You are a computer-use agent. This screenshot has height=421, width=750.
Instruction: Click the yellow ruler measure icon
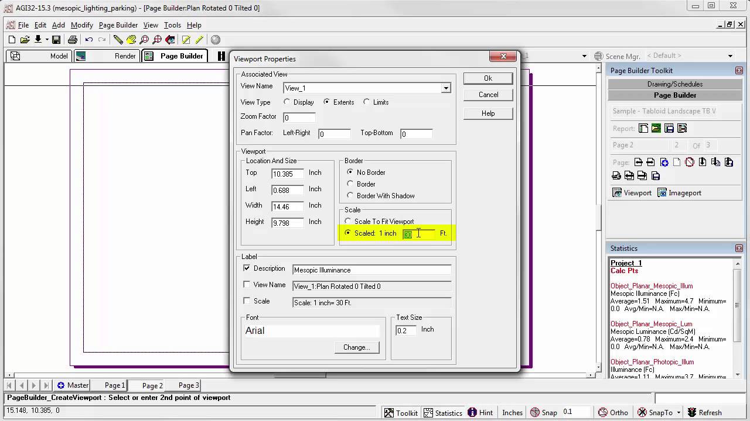point(199,40)
